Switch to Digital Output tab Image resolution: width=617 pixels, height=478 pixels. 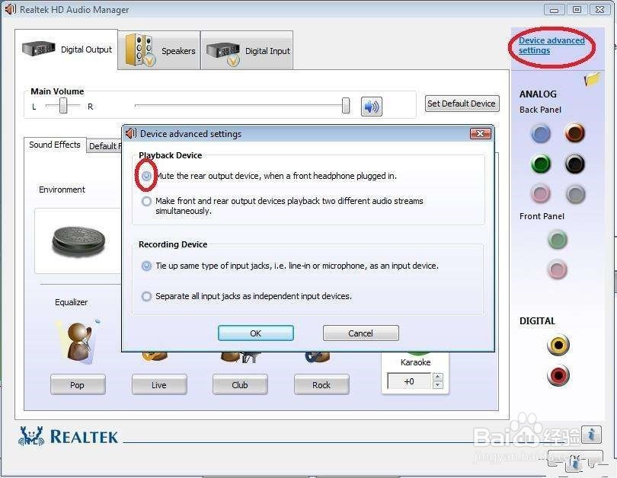66,50
